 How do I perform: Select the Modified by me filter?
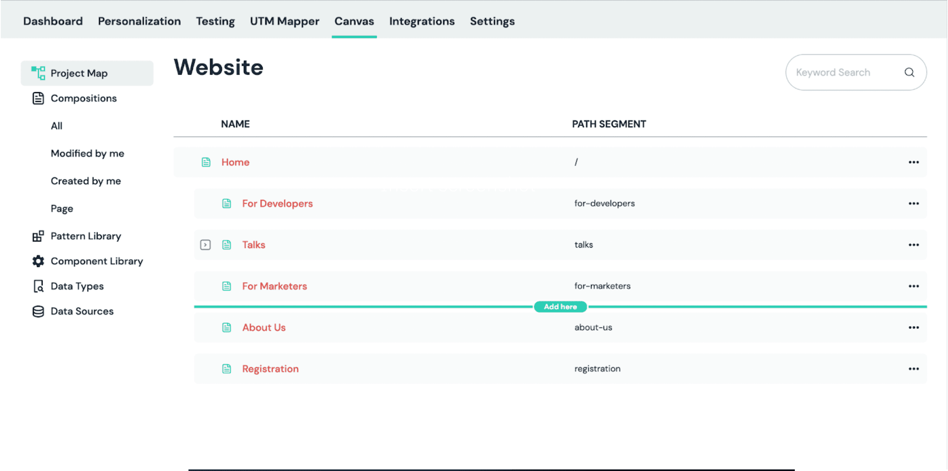(87, 153)
